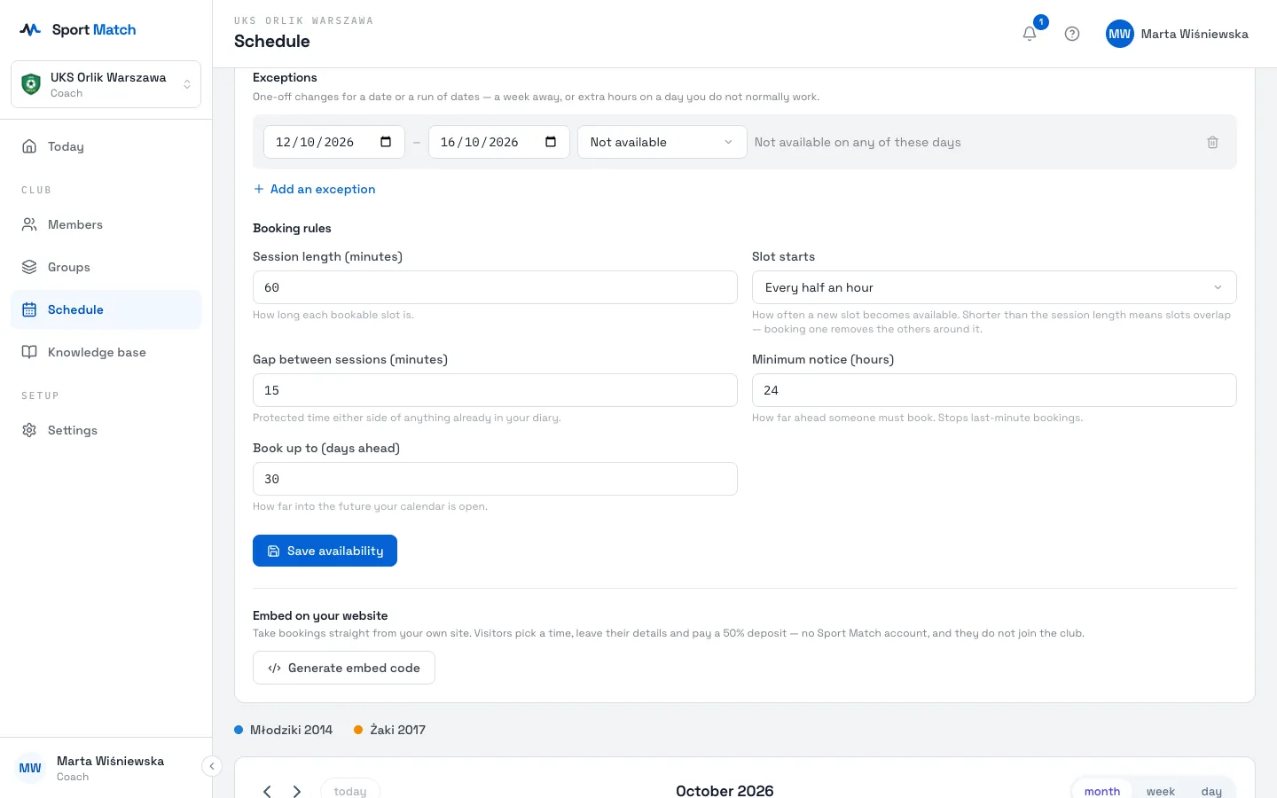This screenshot has width=1277, height=798.
Task: Open calendar picker for start date 12/10/2026
Action: [386, 142]
